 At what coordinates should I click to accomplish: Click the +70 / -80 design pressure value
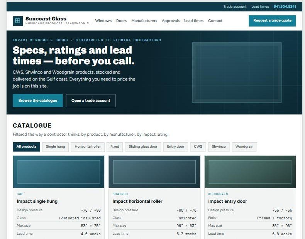tap(91, 210)
